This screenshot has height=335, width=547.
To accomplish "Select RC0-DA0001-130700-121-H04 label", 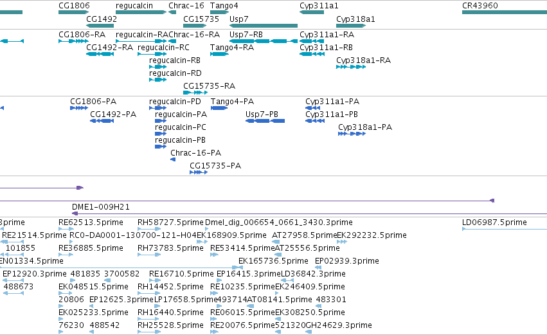I will tap(133, 235).
